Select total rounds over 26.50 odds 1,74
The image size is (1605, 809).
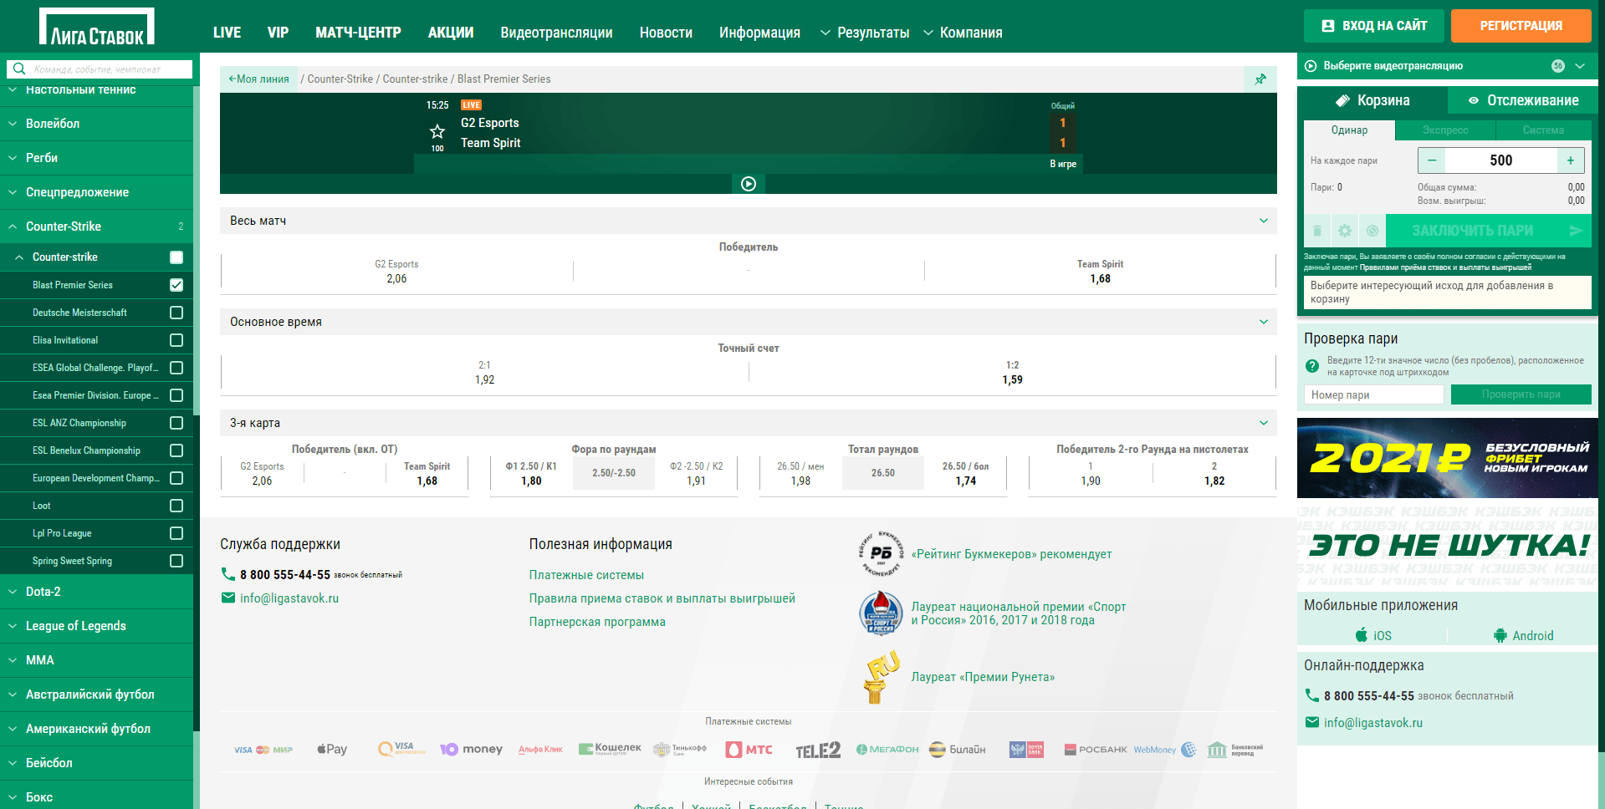pos(965,474)
